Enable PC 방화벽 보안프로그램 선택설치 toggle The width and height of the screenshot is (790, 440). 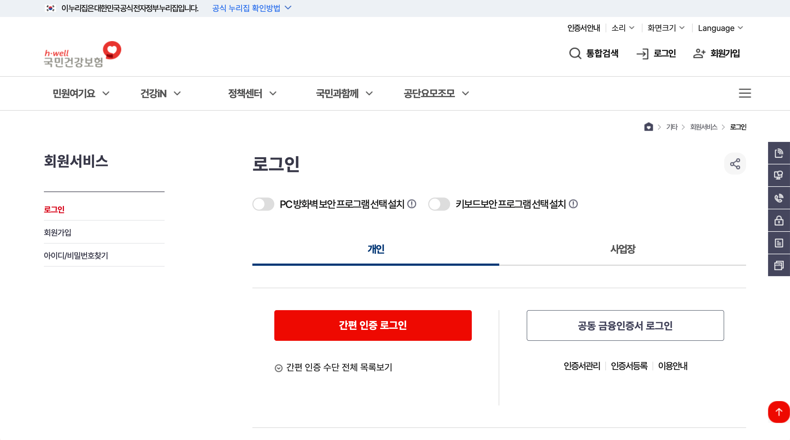coord(263,204)
